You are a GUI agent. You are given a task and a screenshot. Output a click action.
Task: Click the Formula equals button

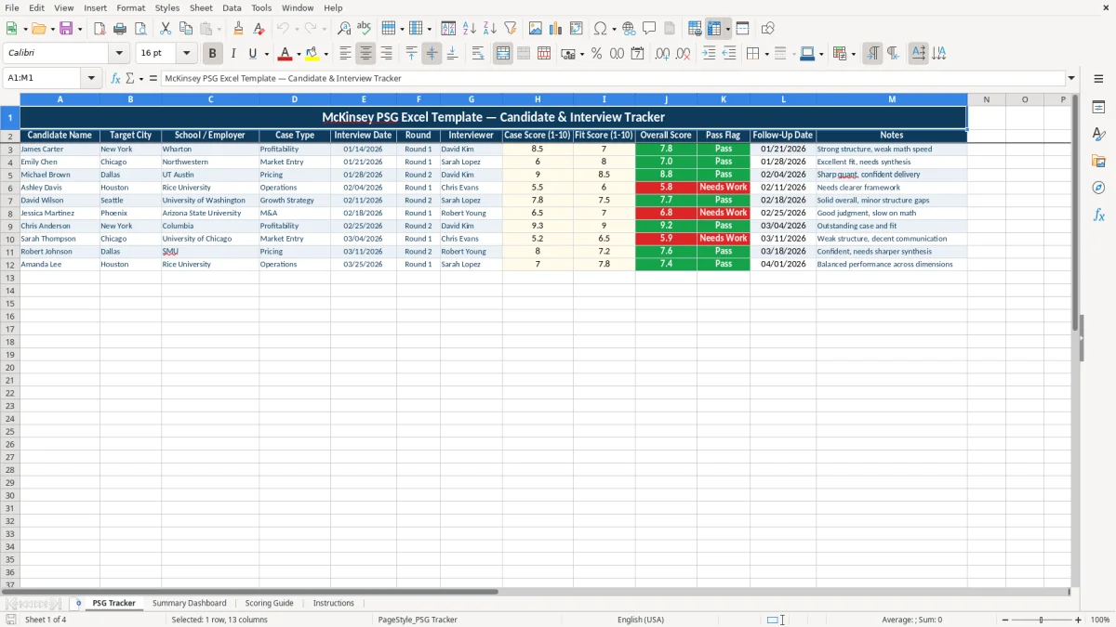coord(153,78)
